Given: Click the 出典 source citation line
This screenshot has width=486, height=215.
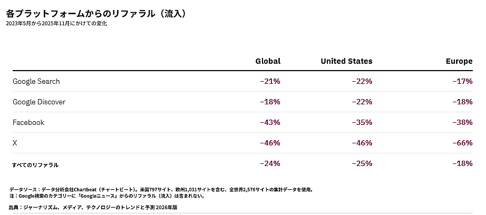Looking at the screenshot, I should [x=93, y=207].
